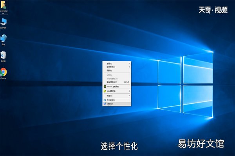Select the 此电脑 (This PC) desktop icon
This screenshot has width=235, height=156.
4,23
